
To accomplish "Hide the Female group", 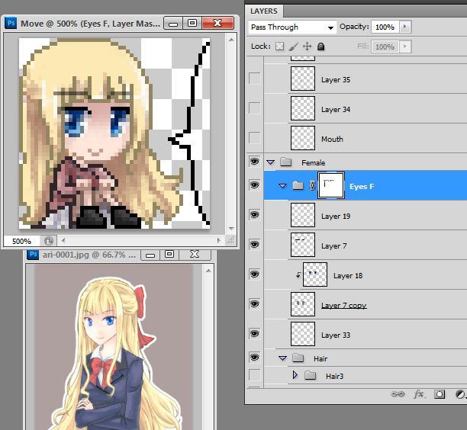I will (254, 162).
